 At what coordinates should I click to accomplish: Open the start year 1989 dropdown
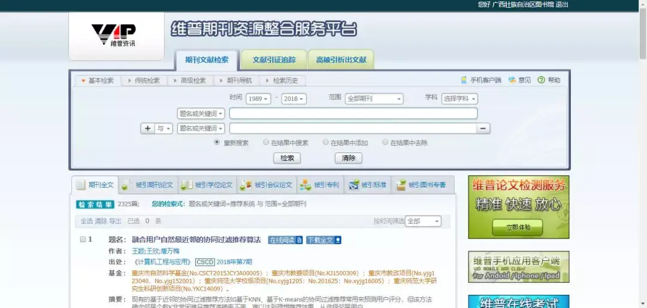point(258,99)
